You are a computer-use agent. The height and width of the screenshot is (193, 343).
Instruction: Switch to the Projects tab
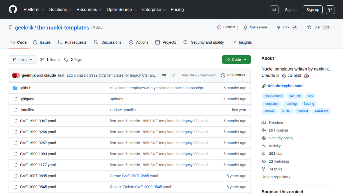166,42
